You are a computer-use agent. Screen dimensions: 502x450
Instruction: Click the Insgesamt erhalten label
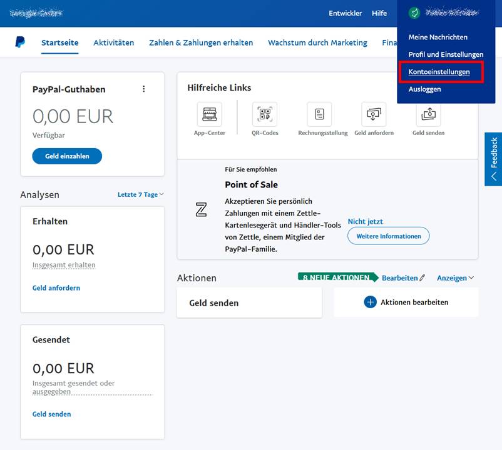coord(64,264)
